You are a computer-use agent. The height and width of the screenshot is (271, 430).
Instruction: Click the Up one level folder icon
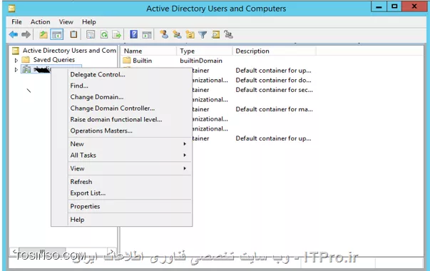43,34
